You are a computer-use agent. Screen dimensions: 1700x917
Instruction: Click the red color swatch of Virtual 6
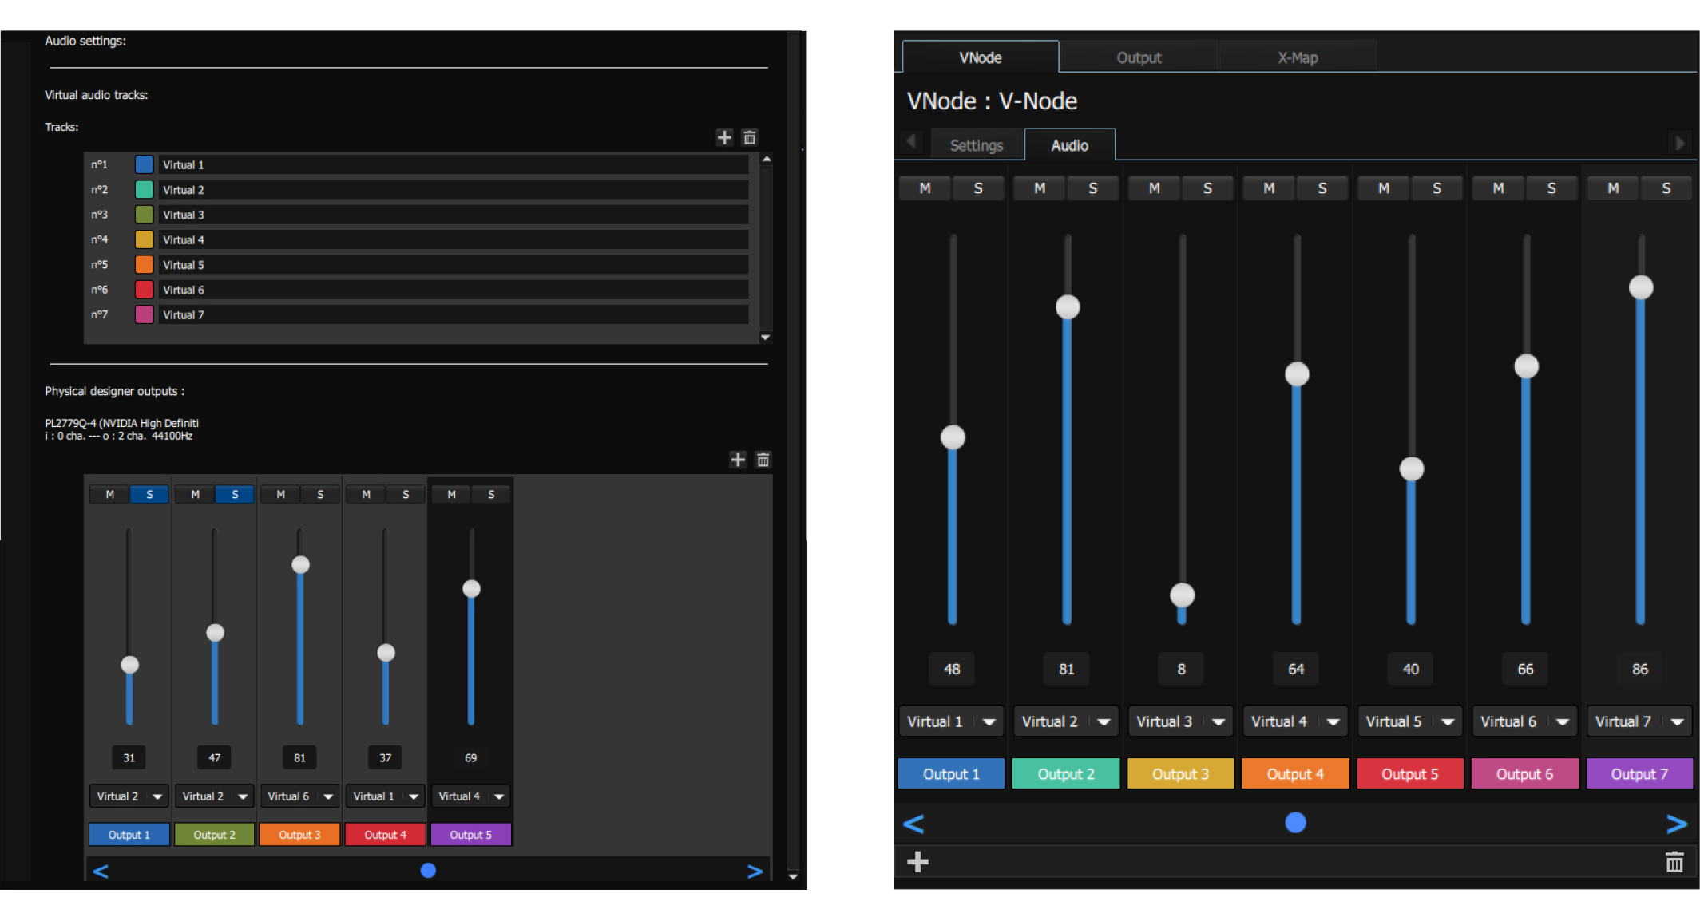(145, 290)
